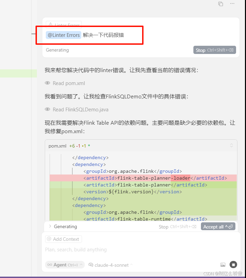Click Add Context button
Image resolution: width=246 pixels, height=278 pixels.
click(64, 239)
